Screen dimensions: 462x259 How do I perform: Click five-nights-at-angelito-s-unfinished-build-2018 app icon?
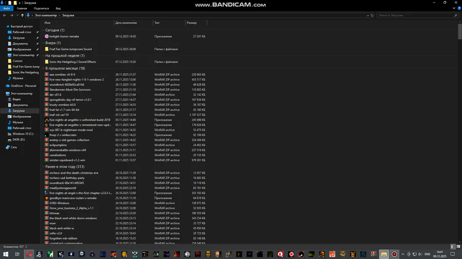coord(47,120)
